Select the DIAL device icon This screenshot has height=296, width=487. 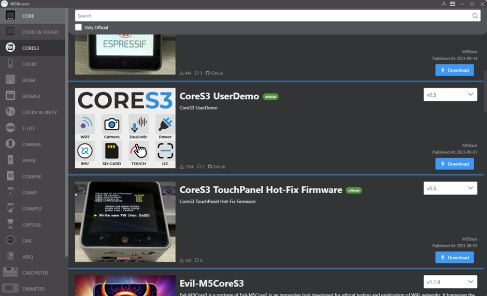10,241
